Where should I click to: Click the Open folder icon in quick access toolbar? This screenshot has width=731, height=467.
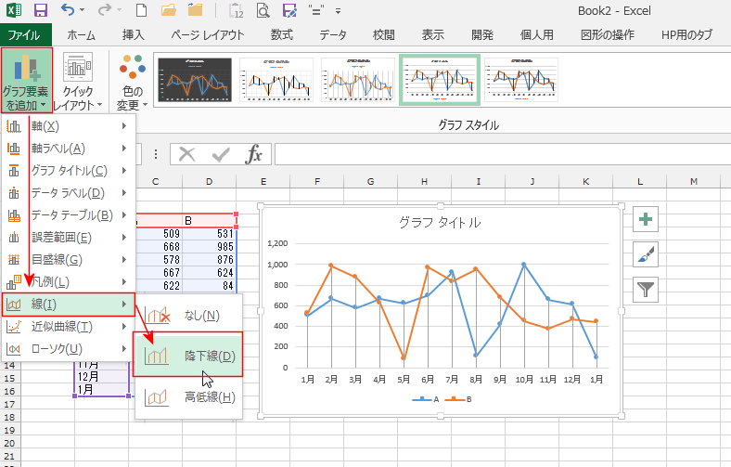coord(168,11)
